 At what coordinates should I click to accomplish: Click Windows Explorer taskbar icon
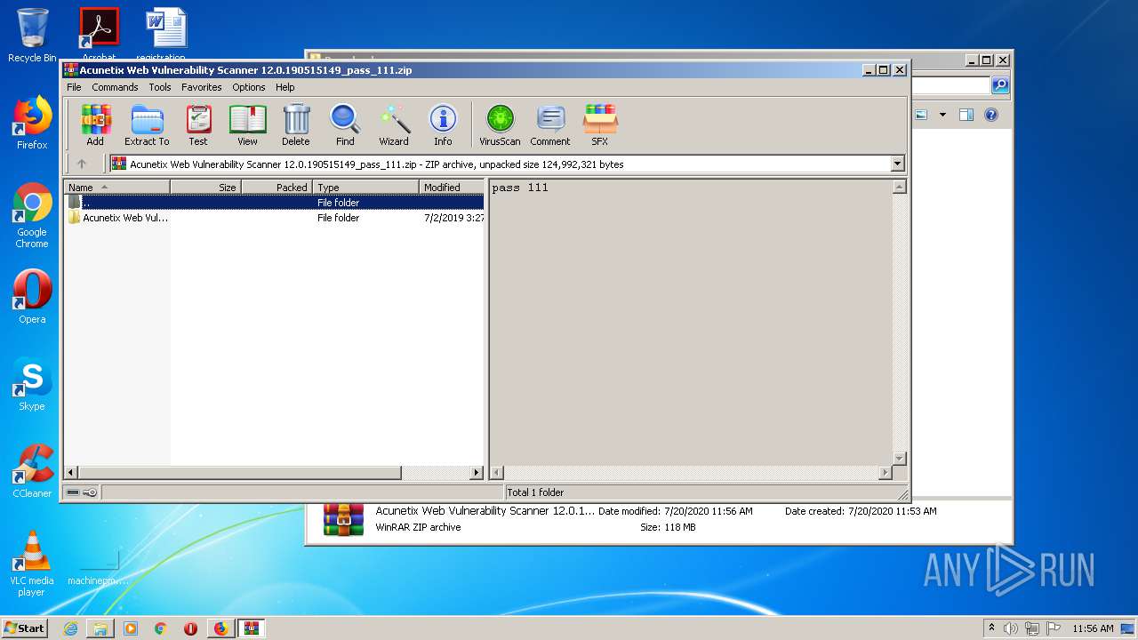(100, 628)
